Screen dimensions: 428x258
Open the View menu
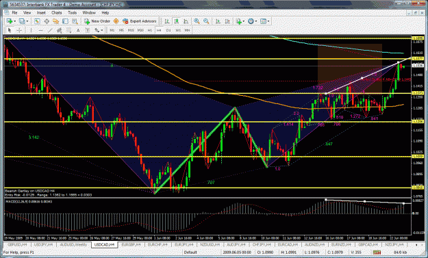click(27, 12)
